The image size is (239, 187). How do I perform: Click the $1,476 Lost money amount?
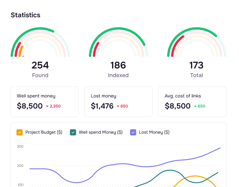102,106
